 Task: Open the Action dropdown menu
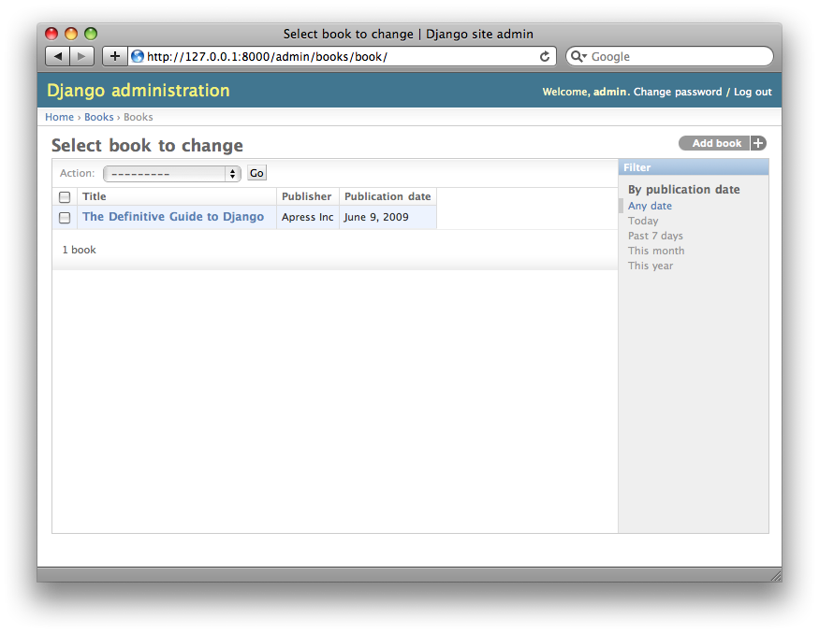pyautogui.click(x=171, y=174)
